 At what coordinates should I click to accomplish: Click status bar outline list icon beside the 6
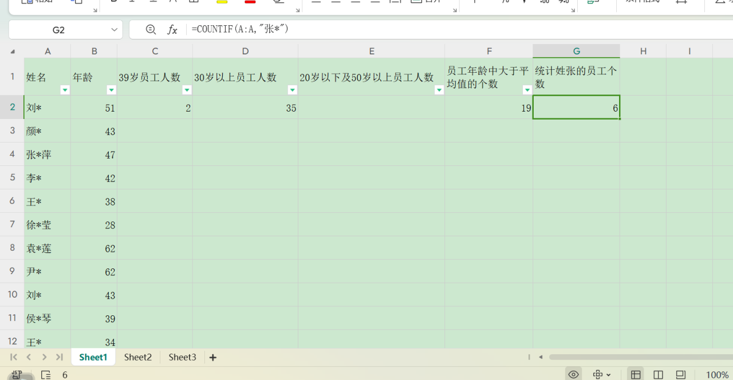pos(46,375)
